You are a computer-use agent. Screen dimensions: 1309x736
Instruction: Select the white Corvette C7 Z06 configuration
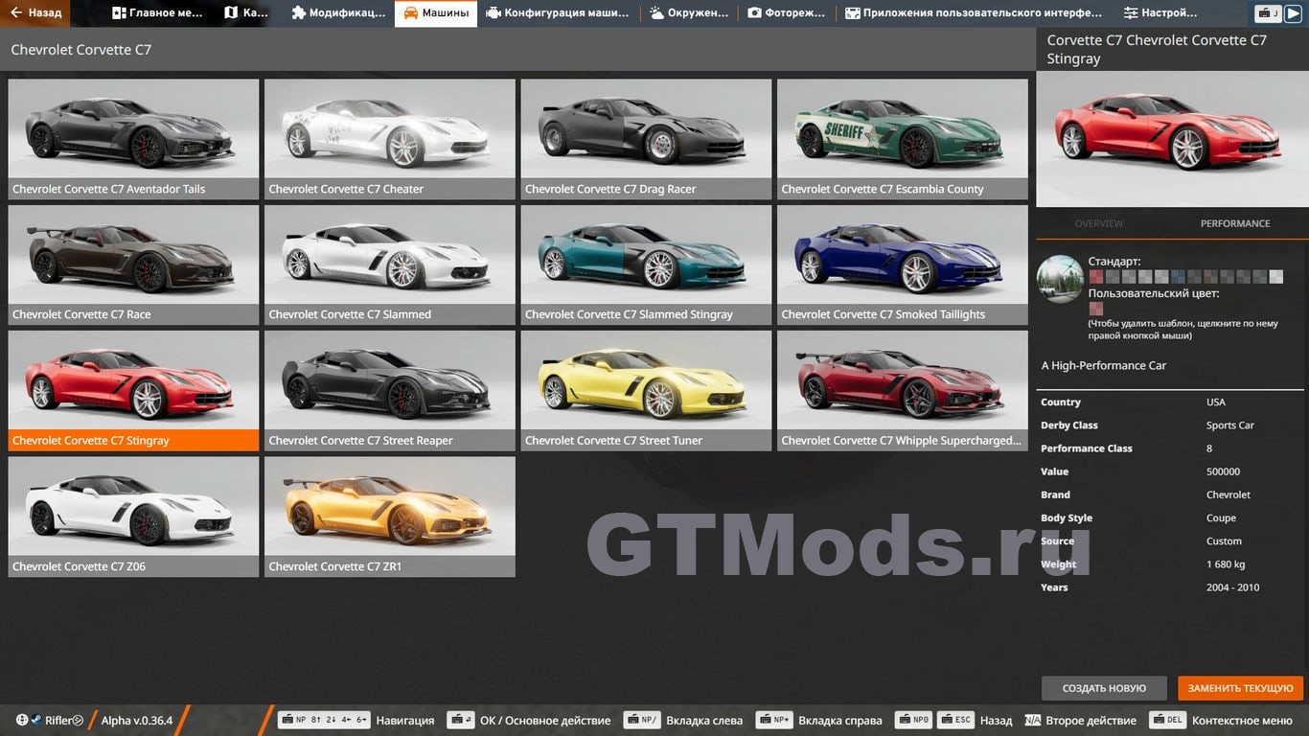pos(133,517)
